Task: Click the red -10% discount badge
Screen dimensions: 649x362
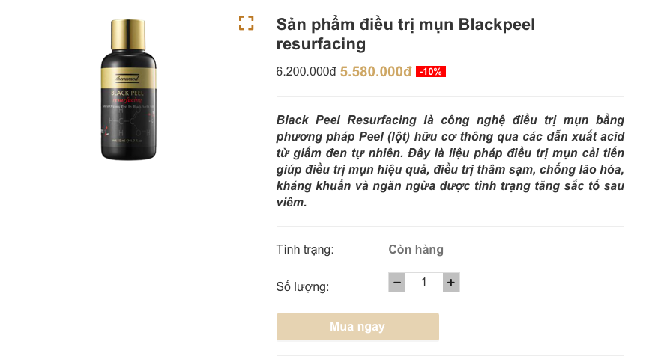Action: pyautogui.click(x=431, y=72)
